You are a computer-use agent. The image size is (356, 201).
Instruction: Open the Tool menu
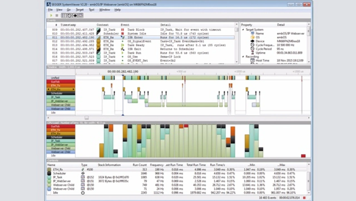(92, 10)
